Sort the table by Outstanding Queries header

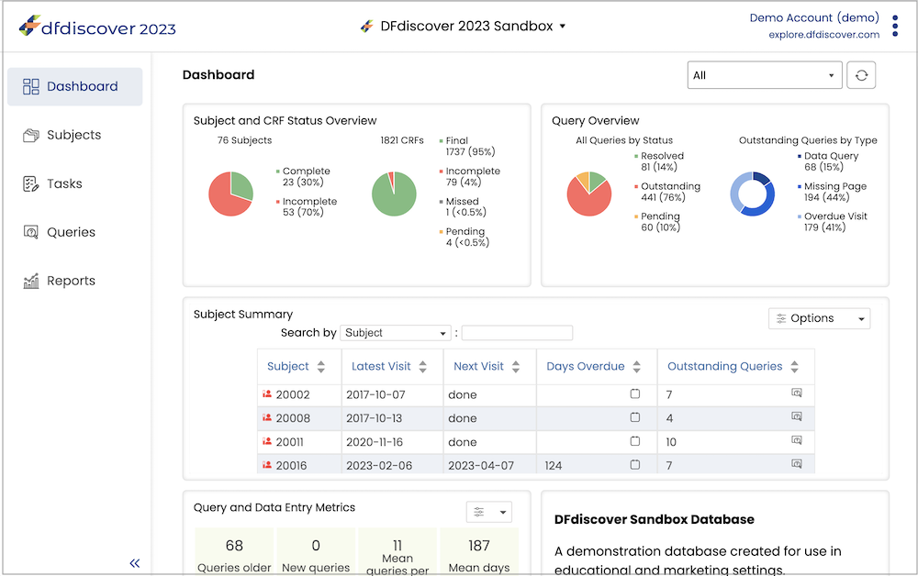point(725,366)
